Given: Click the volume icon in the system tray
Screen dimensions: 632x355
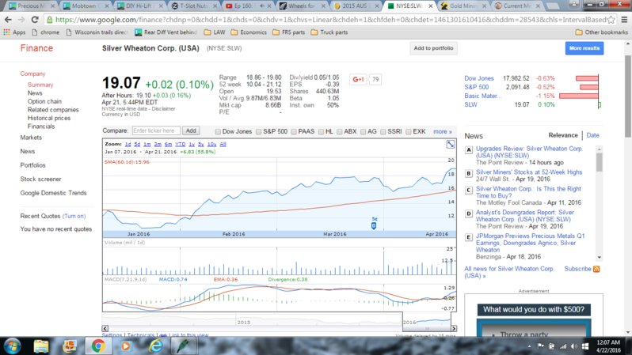Looking at the screenshot, I should (x=574, y=346).
